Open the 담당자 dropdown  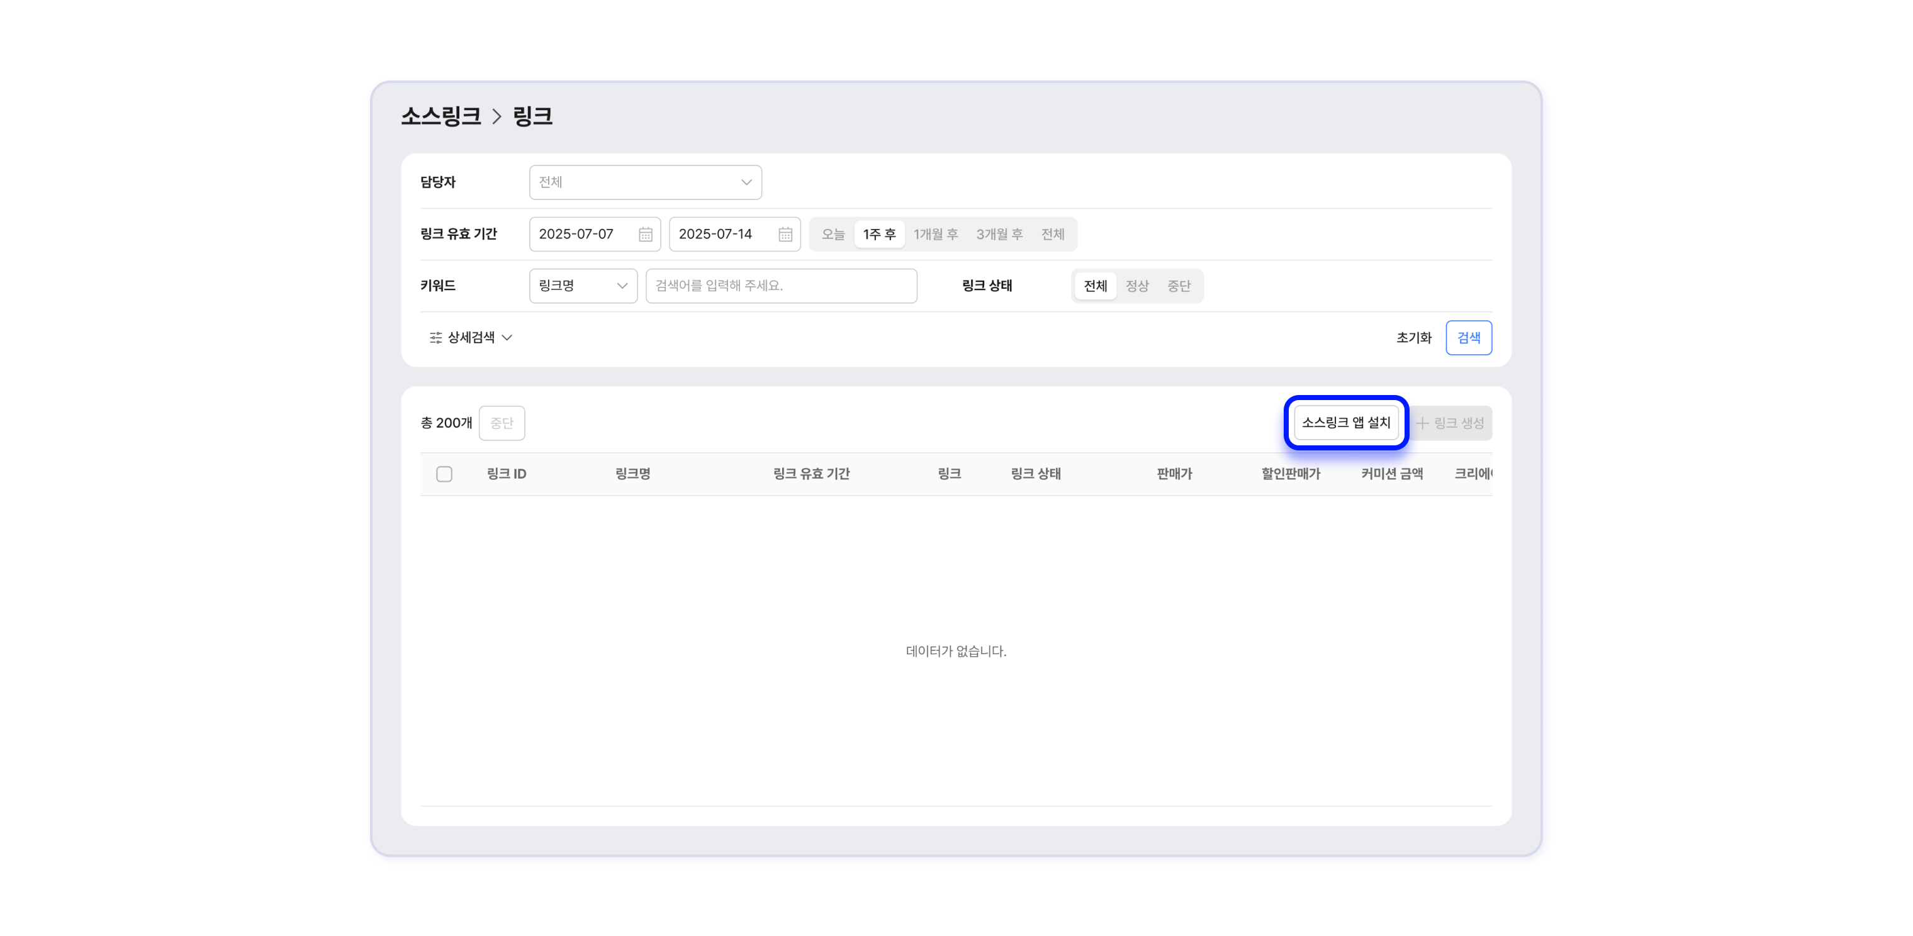(x=644, y=182)
